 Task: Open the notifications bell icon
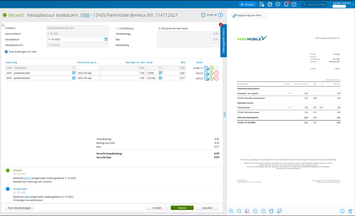(286, 5)
